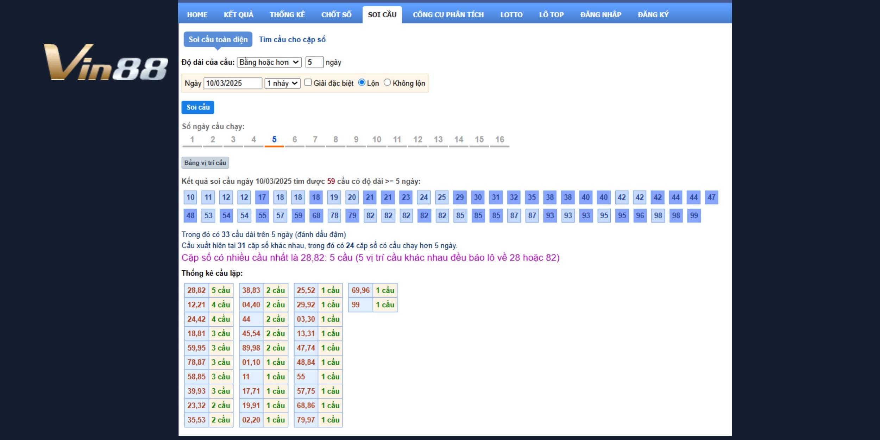Select 13 days in cầu chạy
Image resolution: width=880 pixels, height=440 pixels.
click(x=438, y=140)
